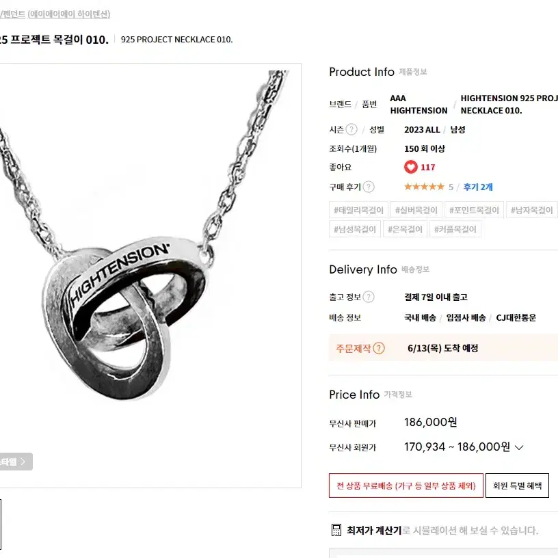This screenshot has width=558, height=558.
Task: Open the shipping info help icon
Action: click(x=369, y=297)
